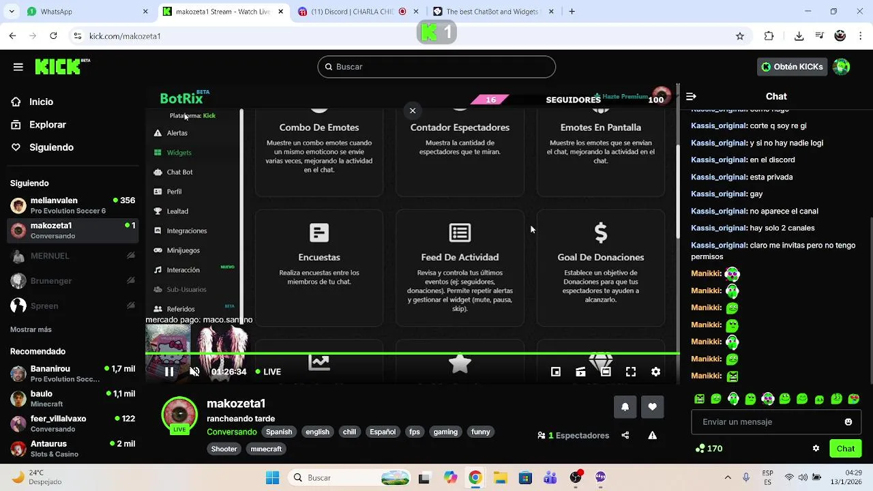The height and width of the screenshot is (491, 873).
Task: Select the Goal De Donaciones widget card
Action: (x=601, y=268)
